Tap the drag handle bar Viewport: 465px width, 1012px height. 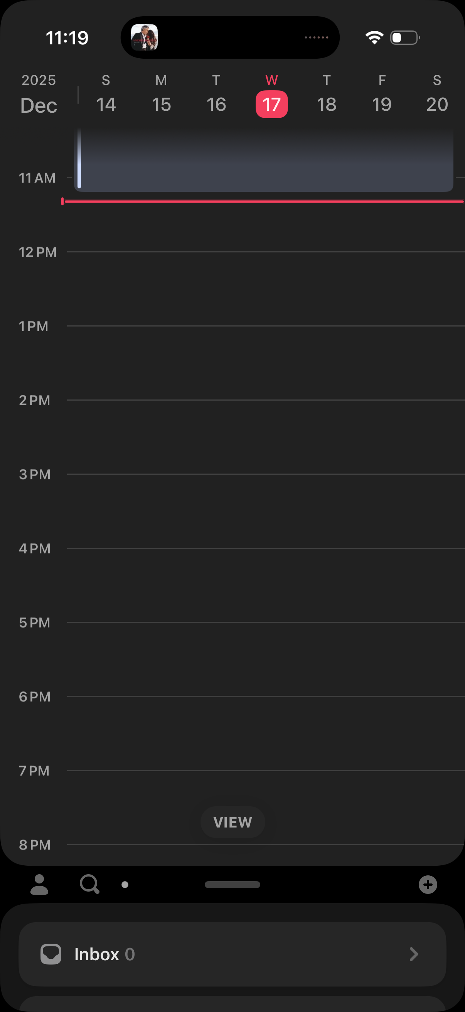(232, 884)
